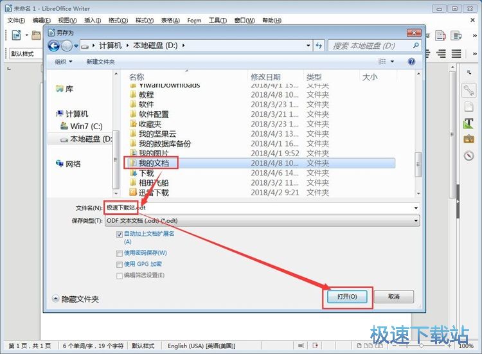Screen dimensions: 482x354
Task: Click the page break icon in Writer toolbar
Action: pos(440,35)
